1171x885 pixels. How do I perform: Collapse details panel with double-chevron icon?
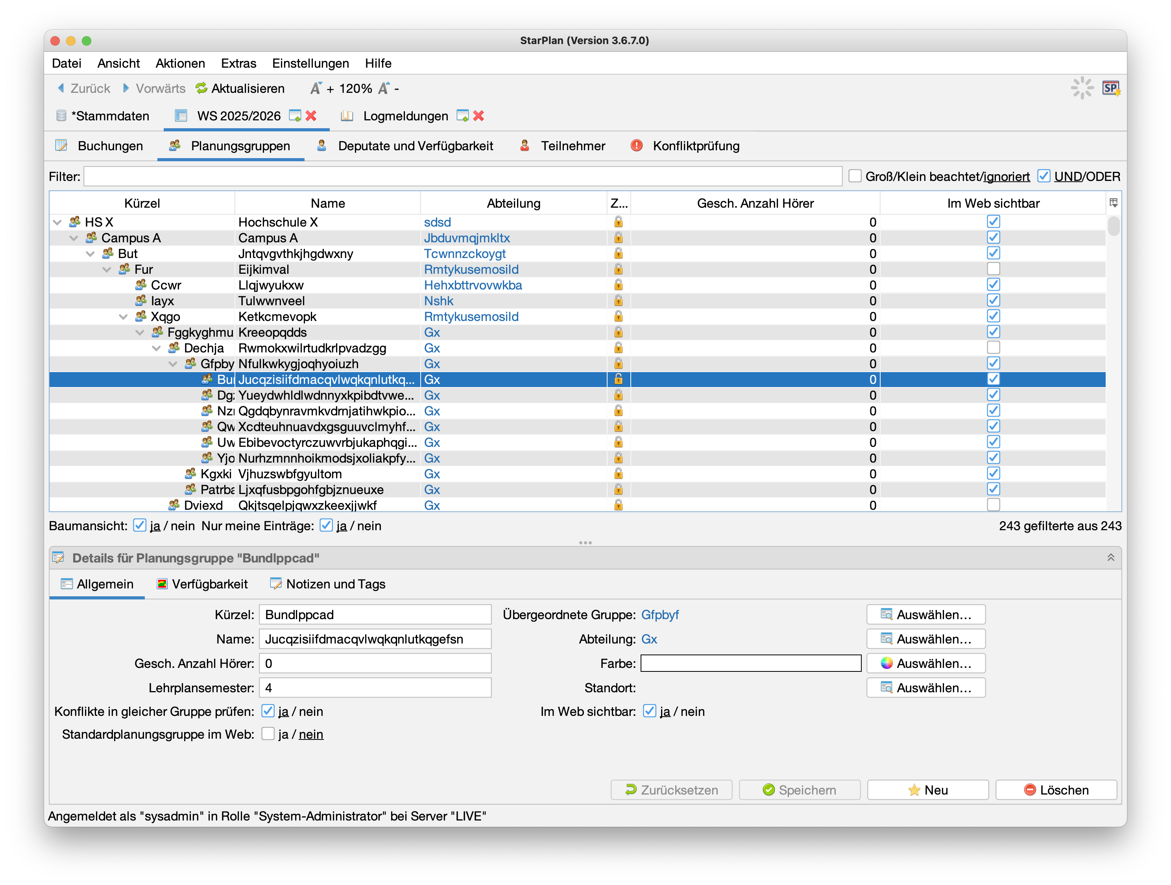[1111, 558]
